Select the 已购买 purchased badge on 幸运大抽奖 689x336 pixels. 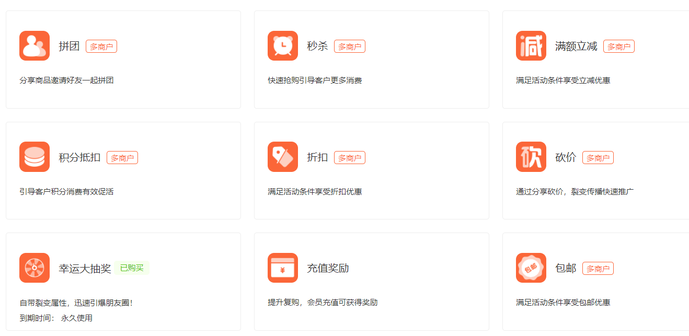click(132, 268)
